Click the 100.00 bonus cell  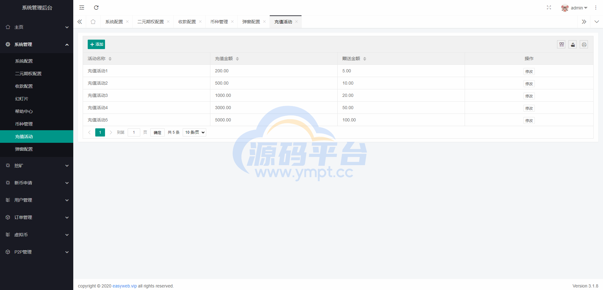pos(401,120)
